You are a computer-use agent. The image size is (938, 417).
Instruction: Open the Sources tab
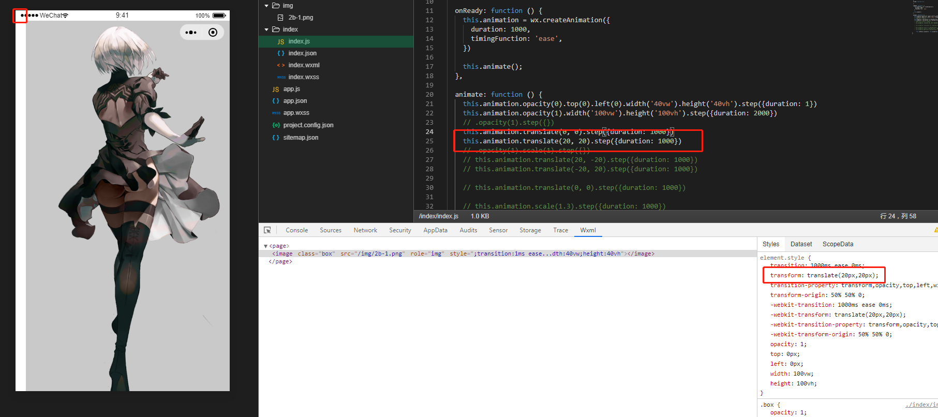331,230
